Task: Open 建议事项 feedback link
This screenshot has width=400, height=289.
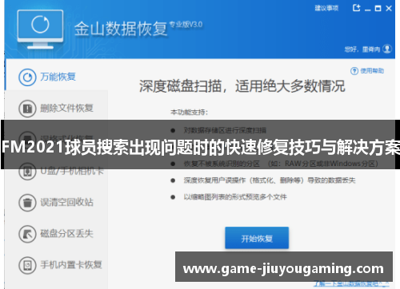Action: pyautogui.click(x=326, y=8)
